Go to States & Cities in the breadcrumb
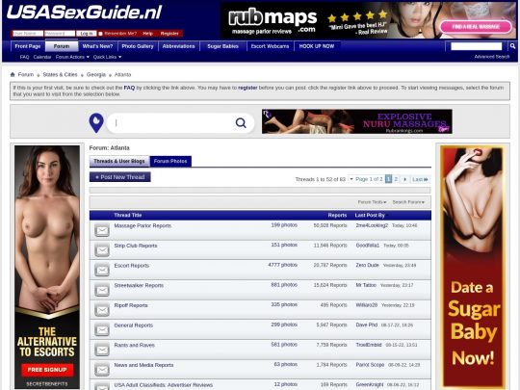The image size is (520, 390). [x=60, y=74]
